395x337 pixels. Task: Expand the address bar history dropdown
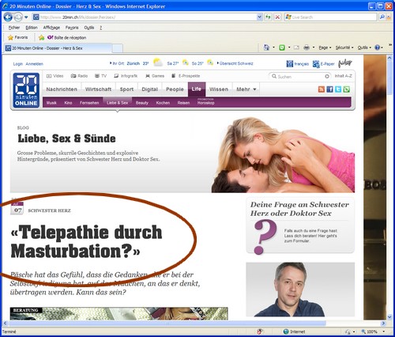(259, 17)
